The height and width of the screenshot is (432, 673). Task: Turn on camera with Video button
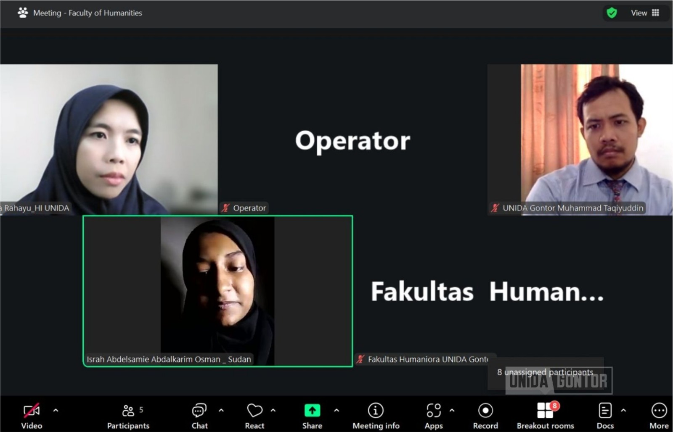pyautogui.click(x=32, y=415)
